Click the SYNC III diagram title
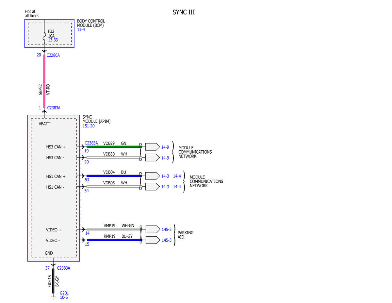The width and height of the screenshot is (392, 303). click(x=184, y=12)
